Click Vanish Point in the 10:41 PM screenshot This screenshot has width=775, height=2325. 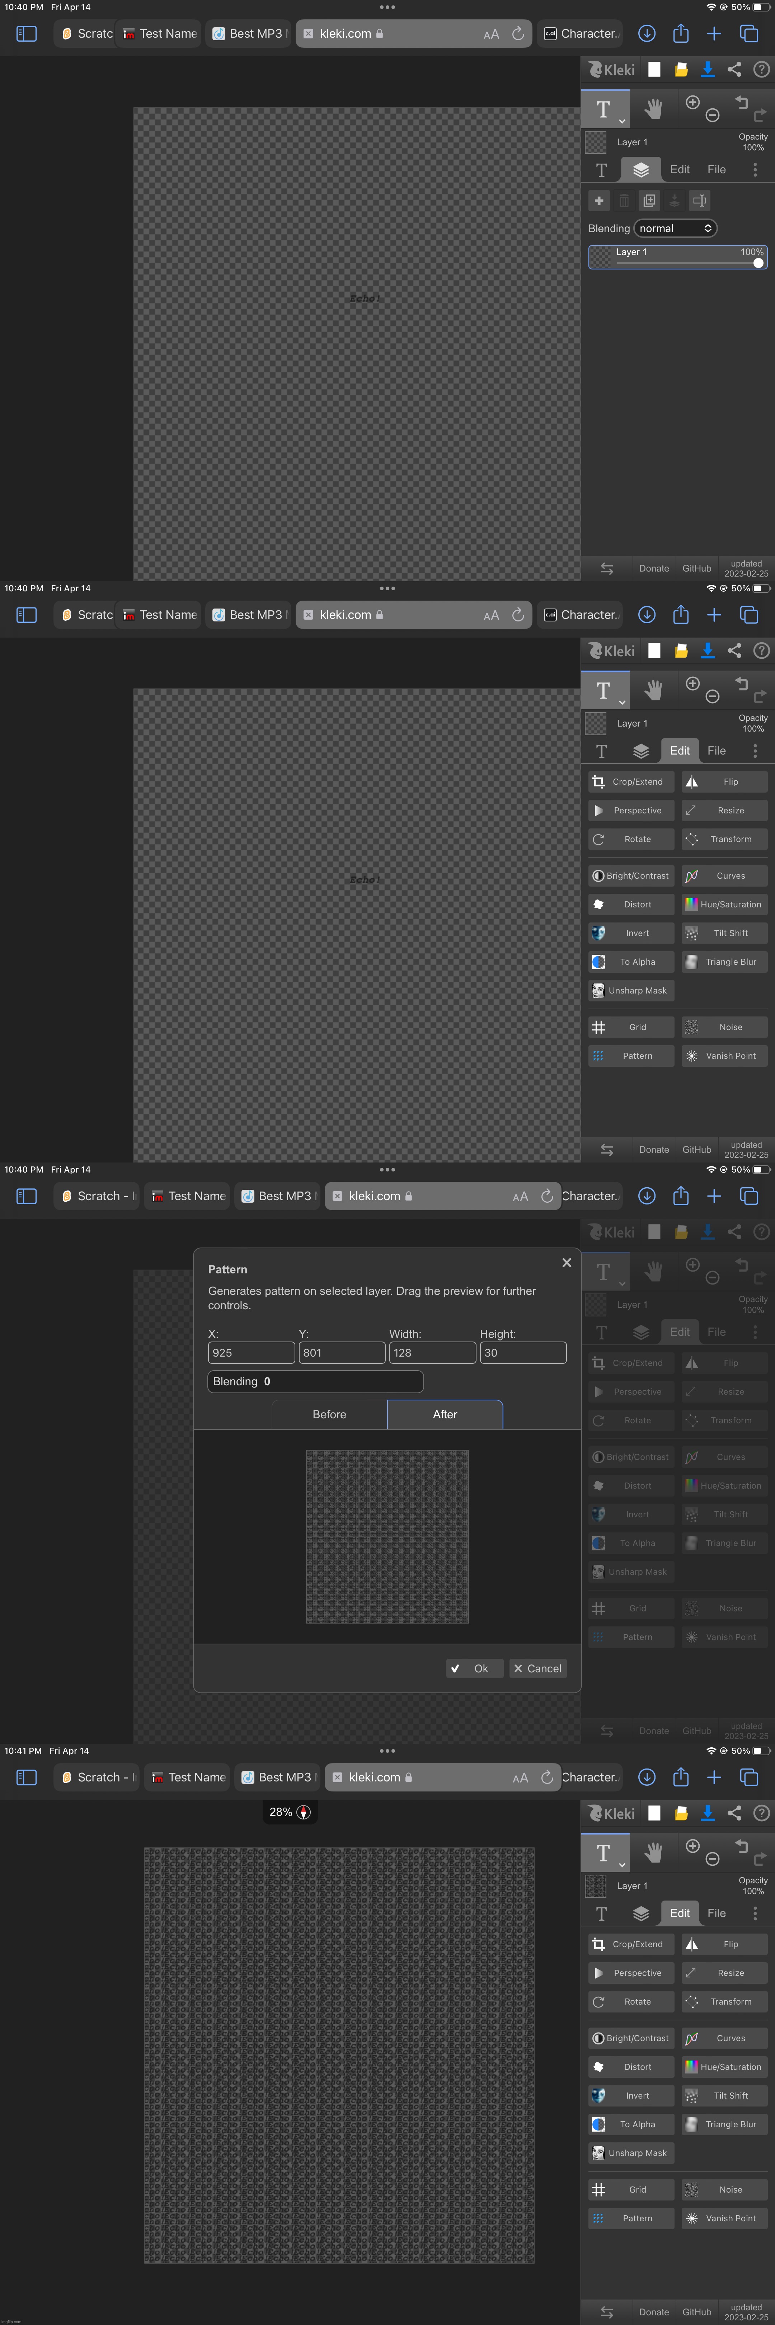tap(724, 2218)
